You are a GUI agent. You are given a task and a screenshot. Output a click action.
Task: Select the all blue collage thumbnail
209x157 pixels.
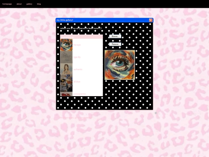67,83
